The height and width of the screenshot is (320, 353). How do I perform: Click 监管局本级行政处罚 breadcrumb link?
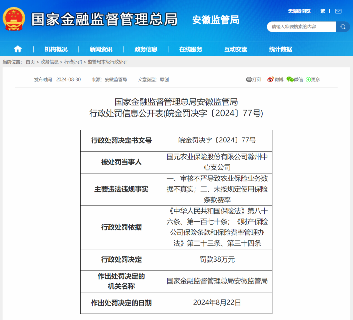pyautogui.click(x=108, y=62)
